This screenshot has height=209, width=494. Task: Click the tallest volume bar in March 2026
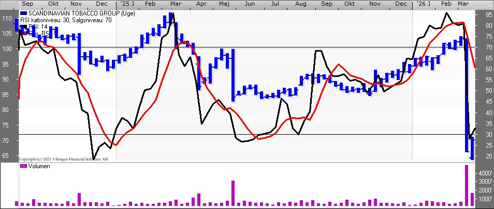(467, 185)
